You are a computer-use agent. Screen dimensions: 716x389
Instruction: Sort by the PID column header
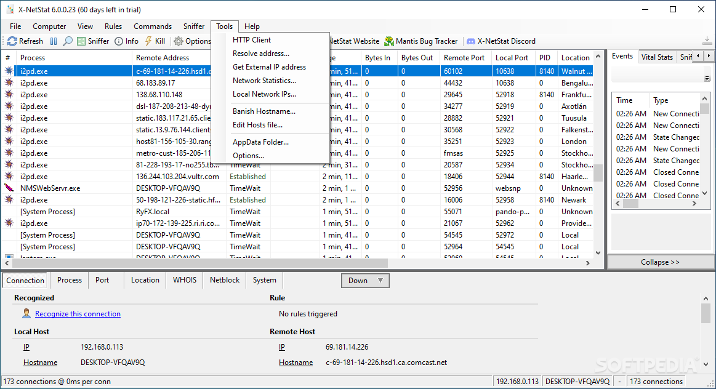coord(546,58)
